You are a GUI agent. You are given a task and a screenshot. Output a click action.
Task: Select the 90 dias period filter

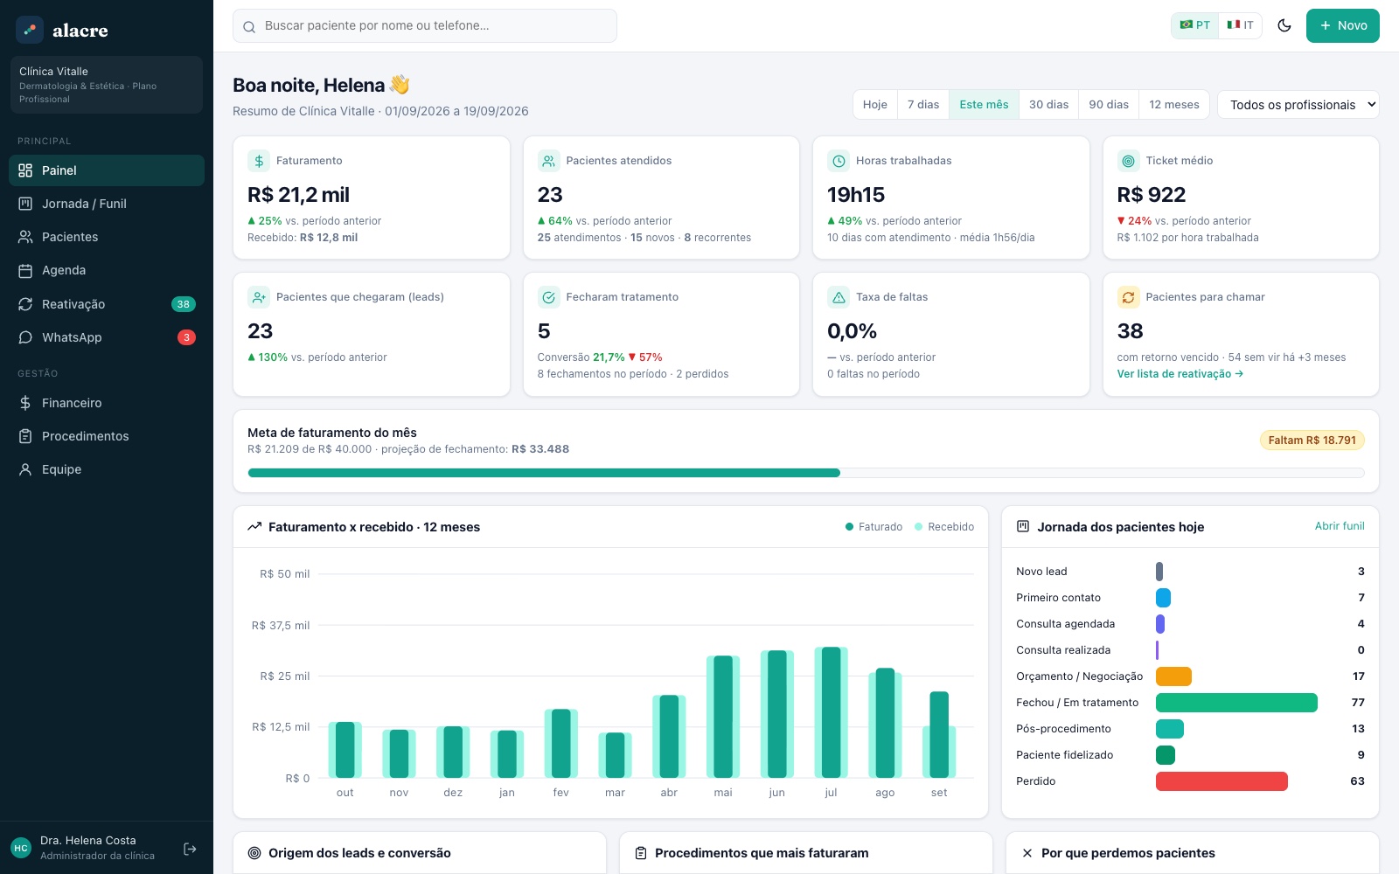coord(1109,105)
